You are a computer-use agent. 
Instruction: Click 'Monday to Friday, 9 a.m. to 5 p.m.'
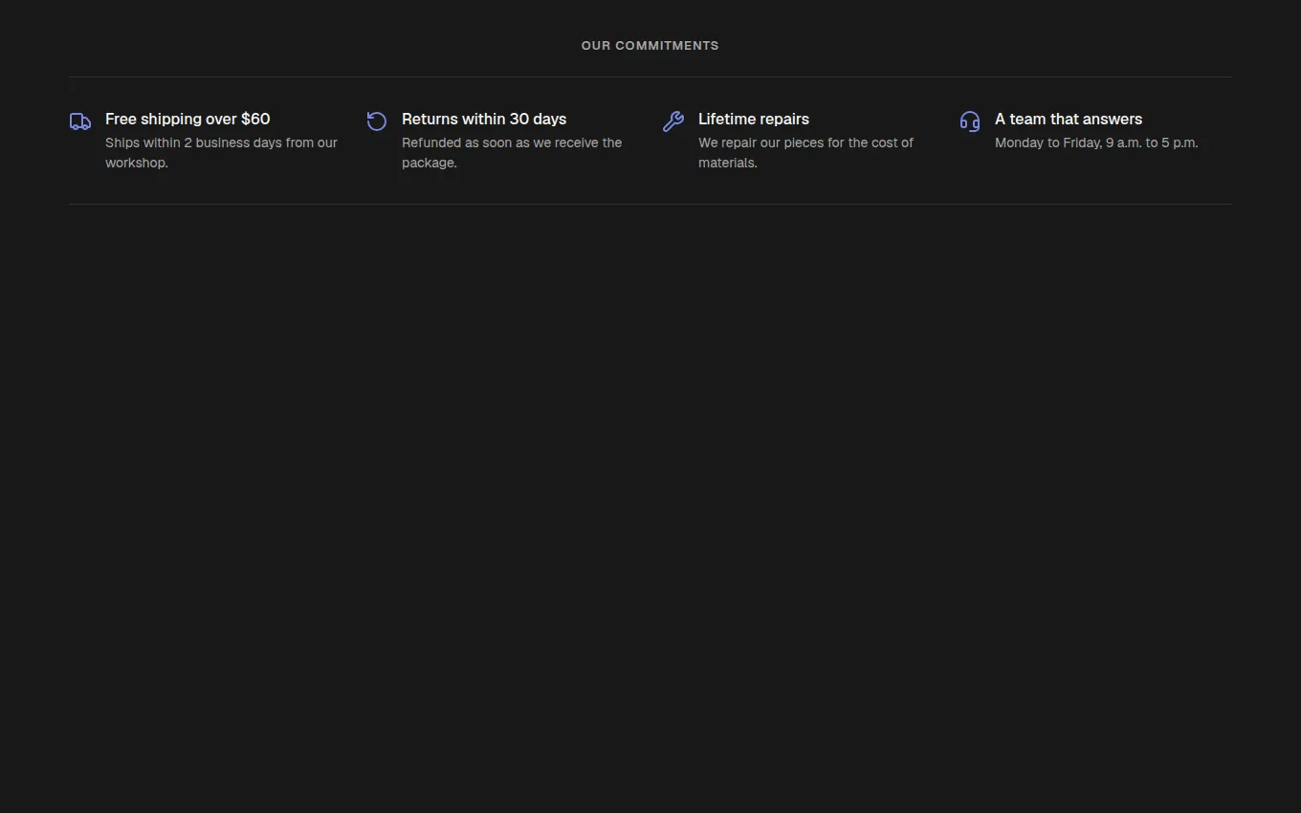click(1096, 143)
